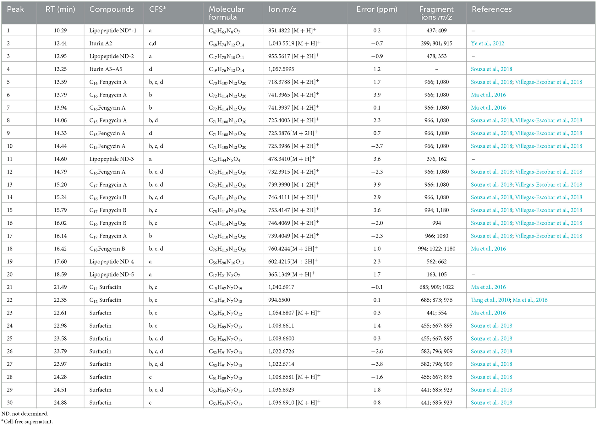
Task: Select the retention time 15.20
Action: coord(60,185)
